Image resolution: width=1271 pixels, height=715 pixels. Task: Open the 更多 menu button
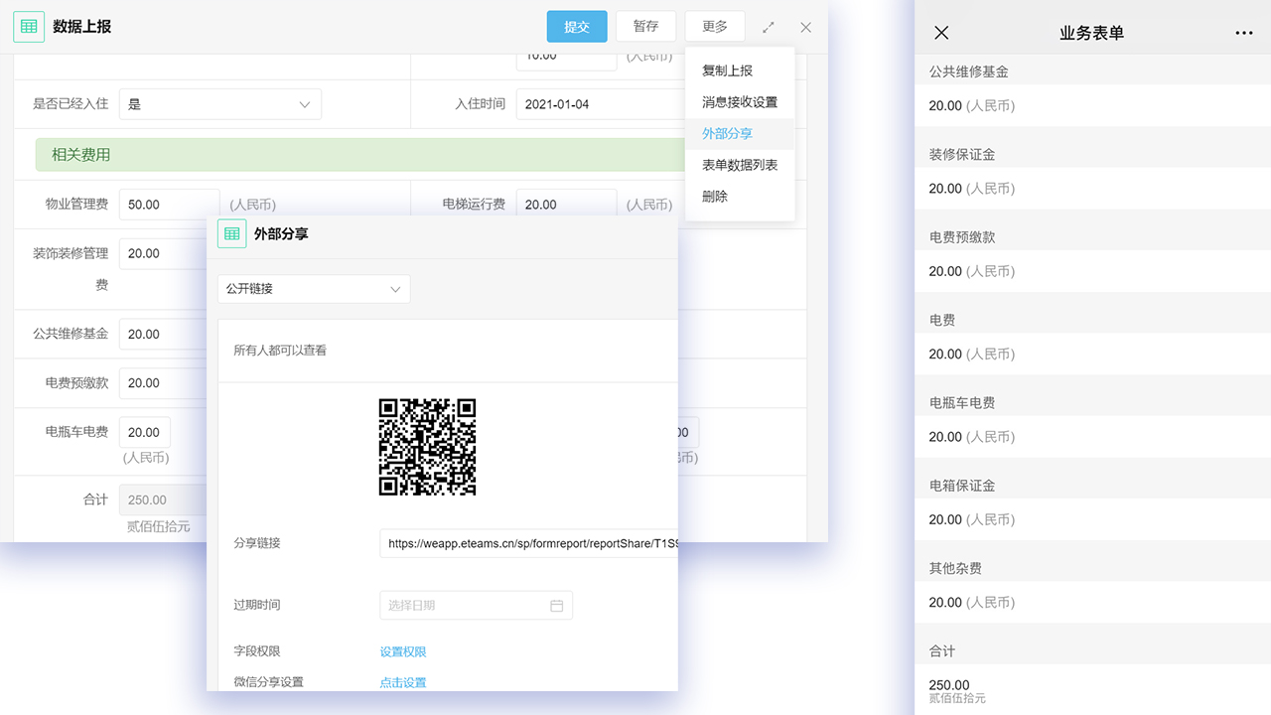(715, 27)
